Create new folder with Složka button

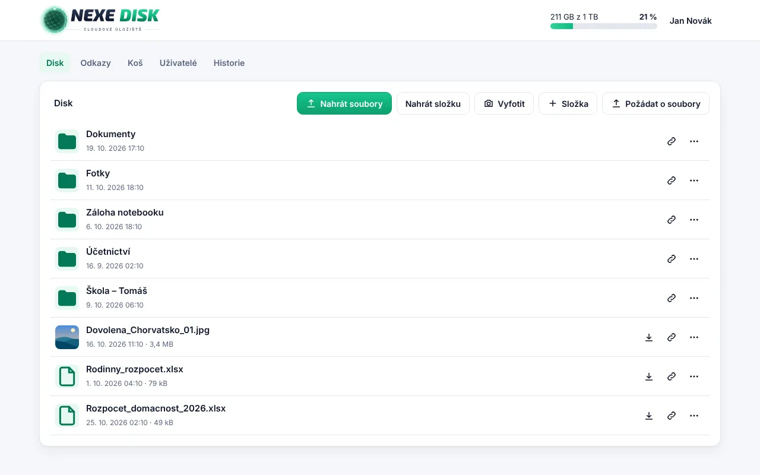point(568,103)
